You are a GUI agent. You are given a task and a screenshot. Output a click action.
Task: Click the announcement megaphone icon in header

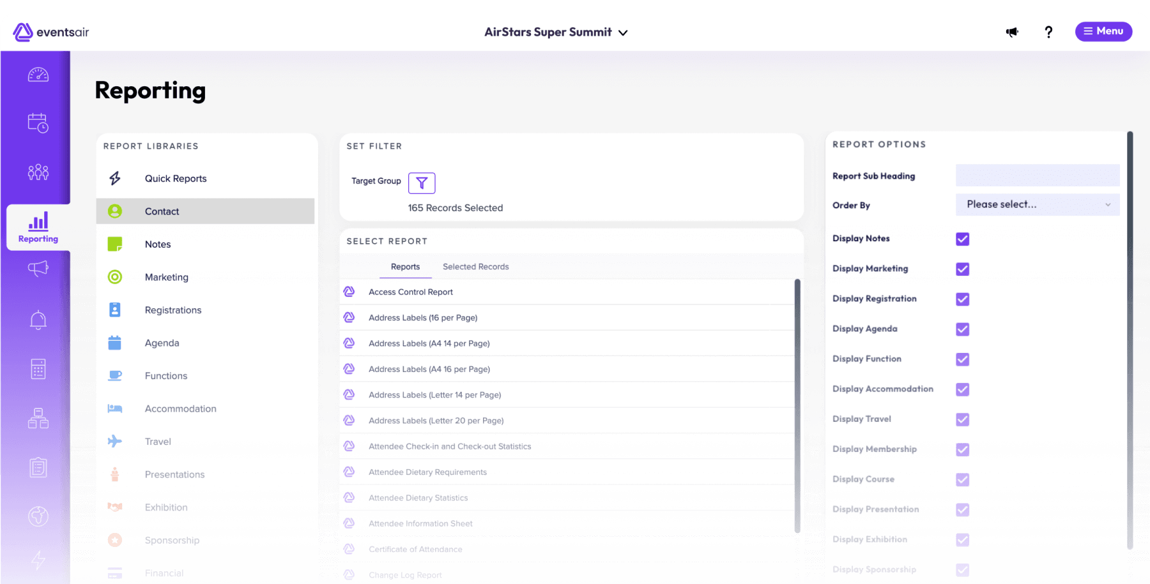click(1012, 32)
